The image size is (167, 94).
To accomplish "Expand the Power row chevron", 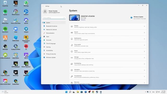I will pyautogui.click(x=144, y=51).
